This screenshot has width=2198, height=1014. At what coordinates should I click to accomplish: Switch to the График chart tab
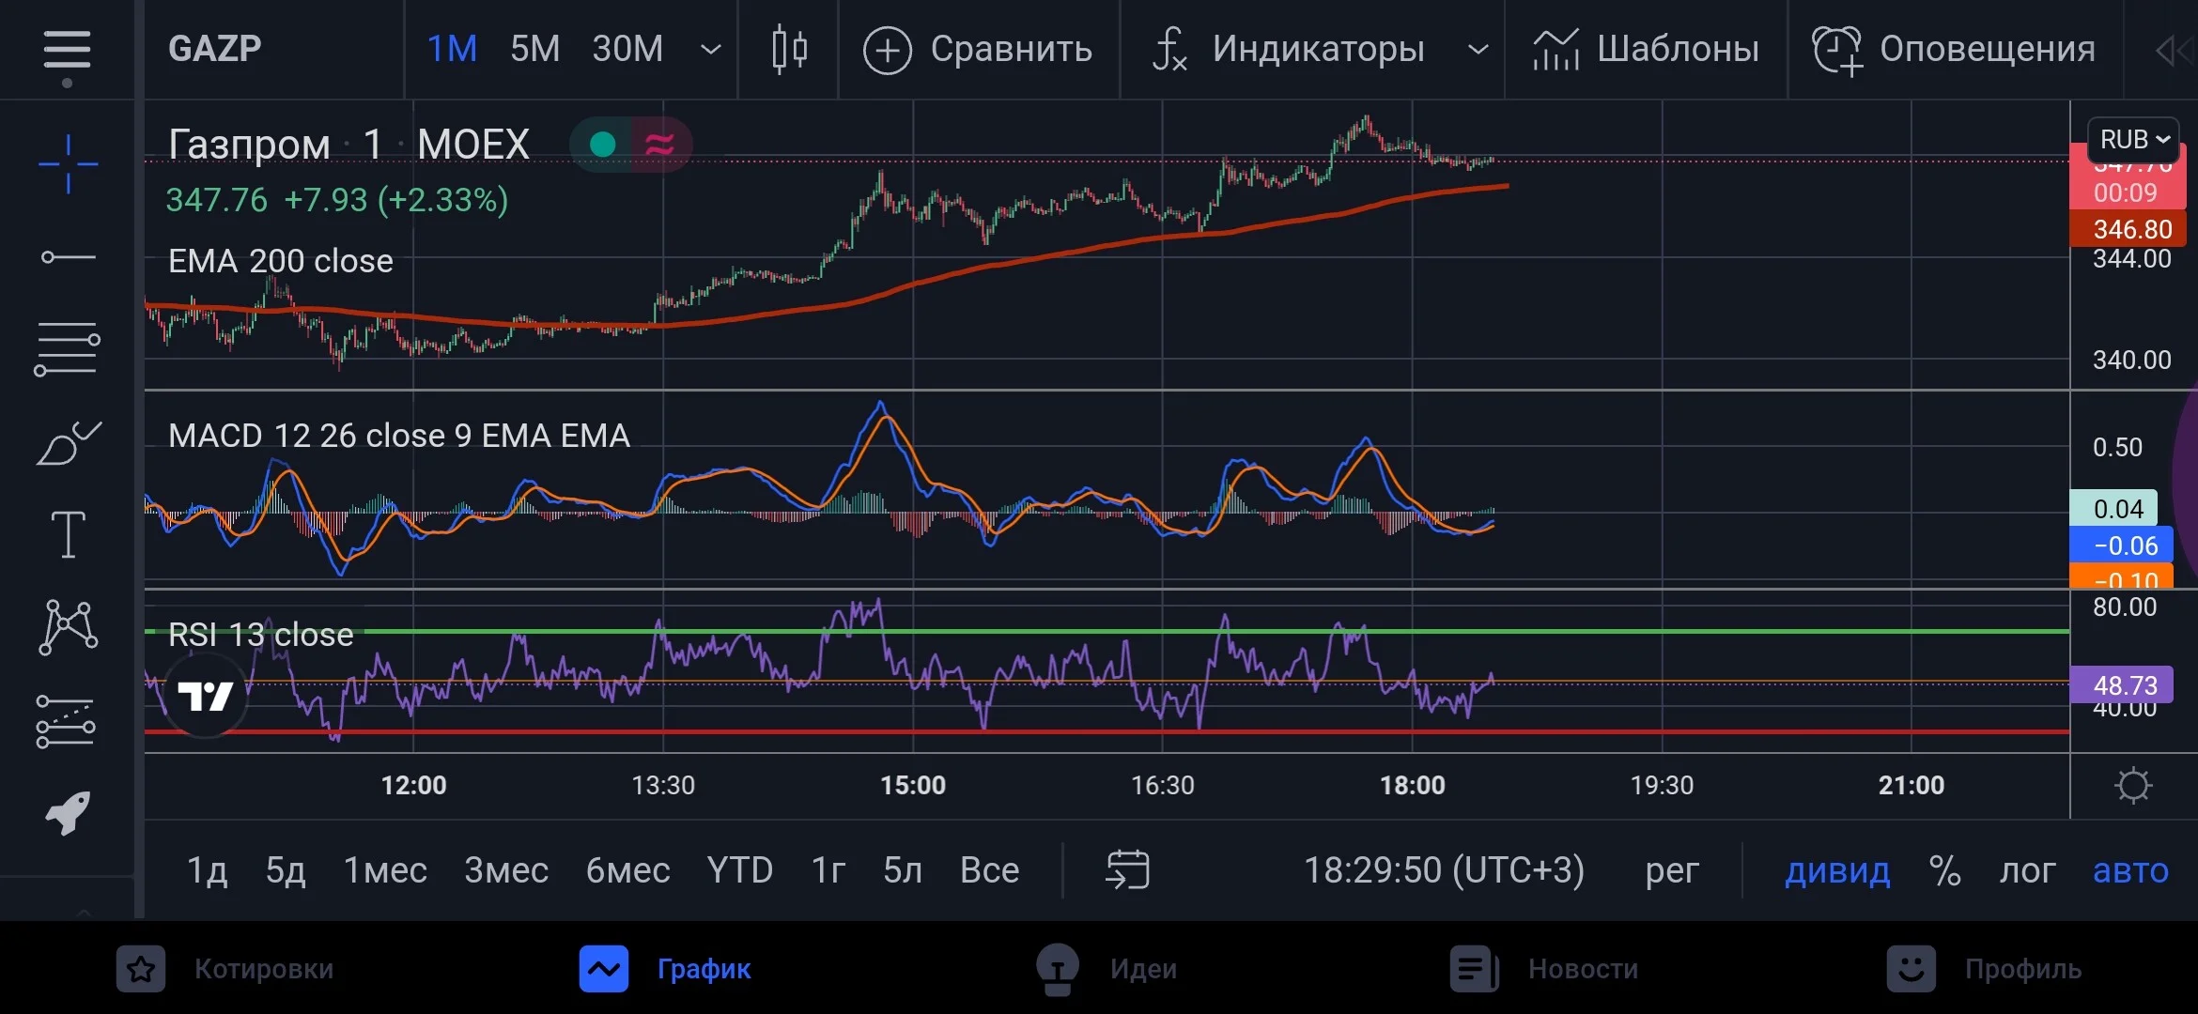tap(665, 969)
